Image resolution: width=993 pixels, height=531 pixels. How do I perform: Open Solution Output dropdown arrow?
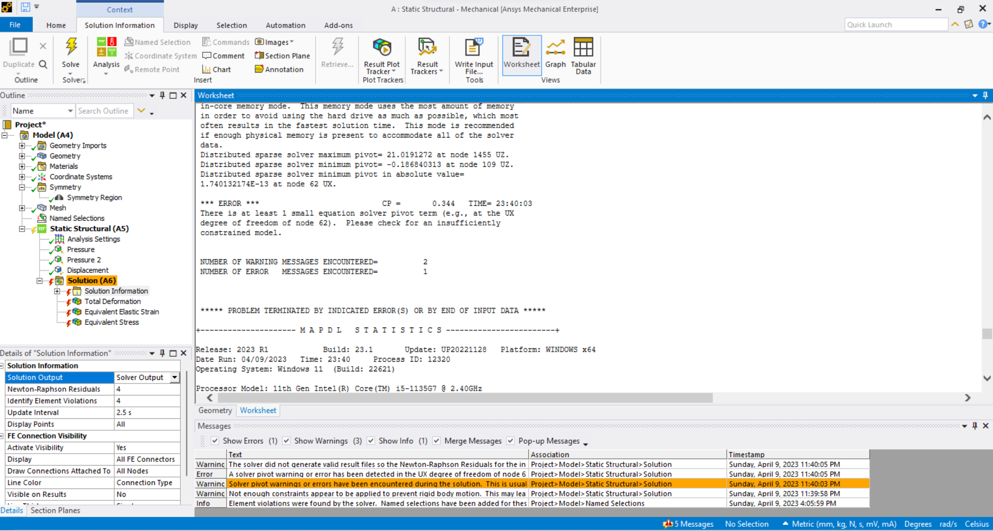(x=175, y=377)
